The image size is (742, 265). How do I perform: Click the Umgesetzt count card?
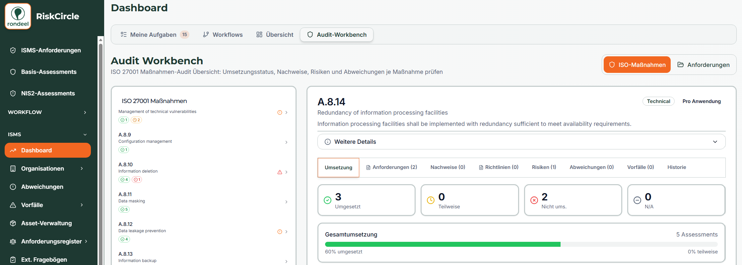[x=367, y=200]
